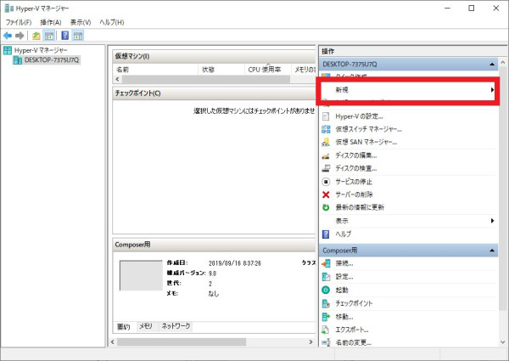
Task: Click the up-one-level folder toolbar icon
Action: (36, 36)
